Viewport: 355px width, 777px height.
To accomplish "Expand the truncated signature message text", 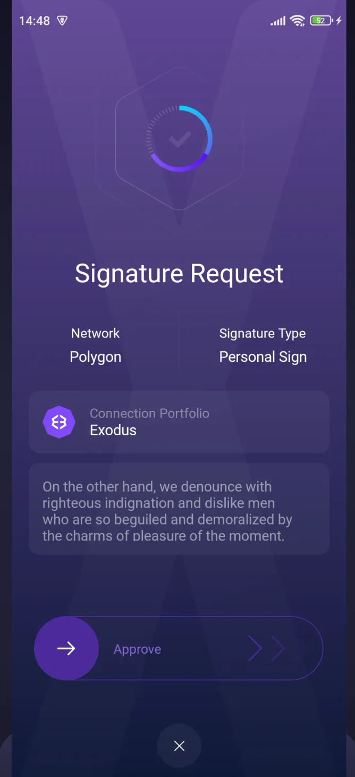I will coord(179,510).
